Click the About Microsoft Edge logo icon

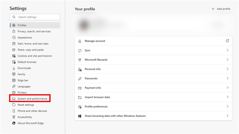(x=14, y=123)
